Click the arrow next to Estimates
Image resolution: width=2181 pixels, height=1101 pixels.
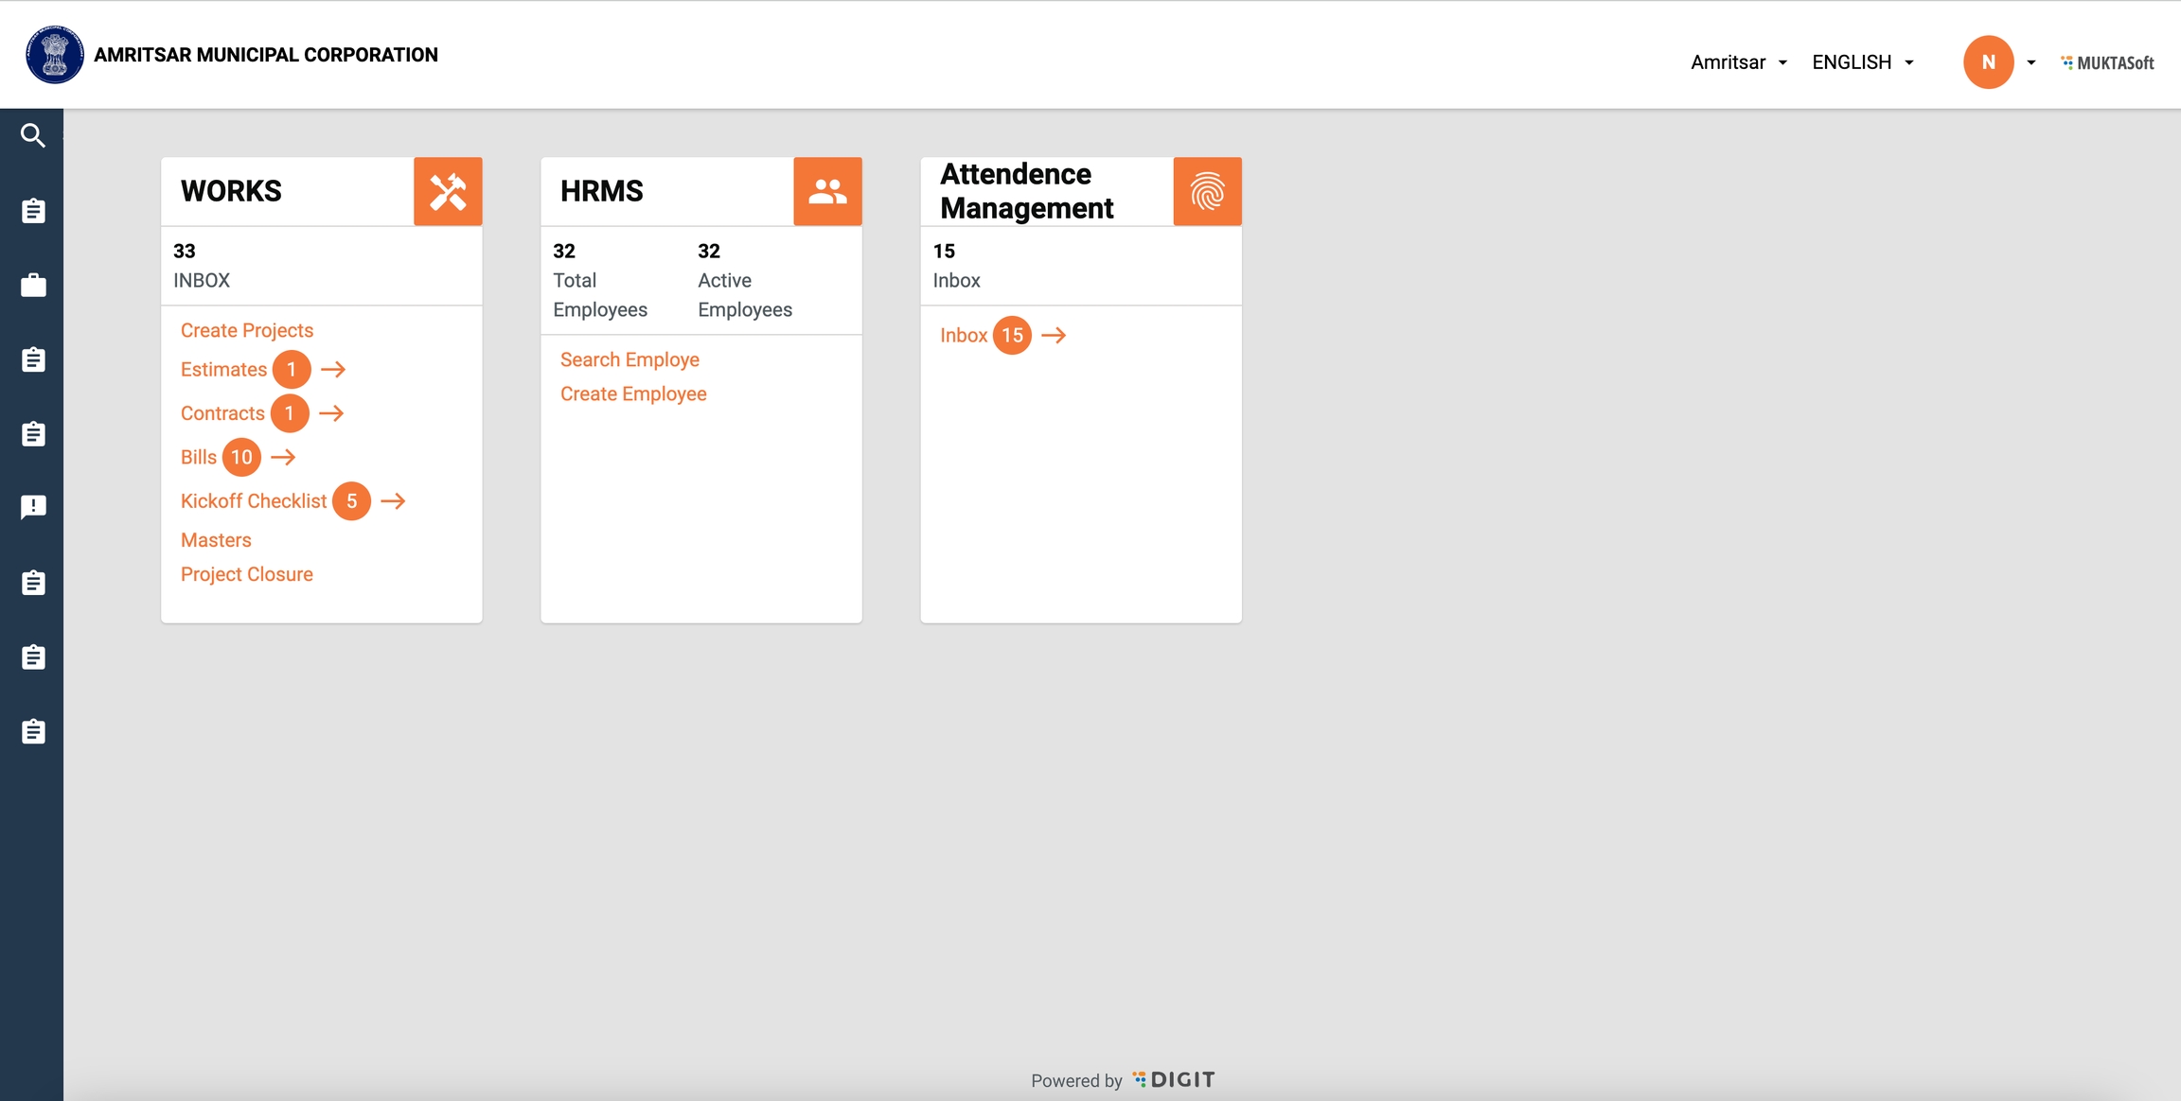pyautogui.click(x=333, y=370)
